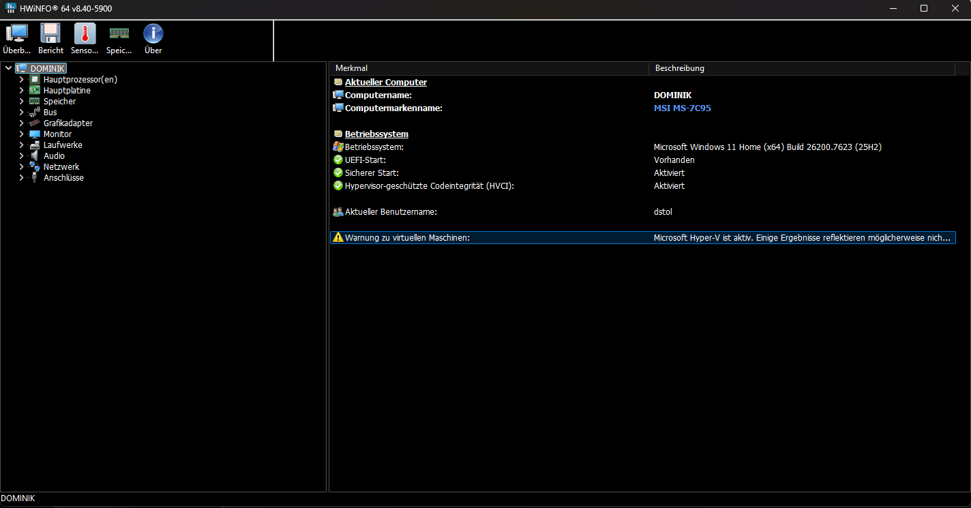Click the monitor icon beside Computermarkenname
971x508 pixels.
(338, 108)
